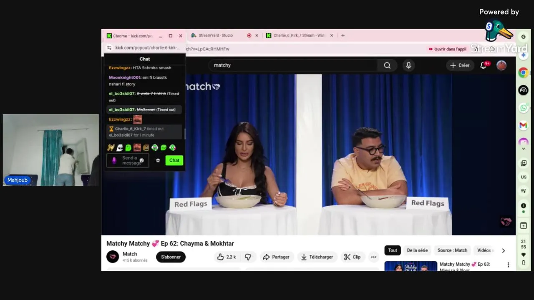Click the Kick popout address bar URL

147,48
